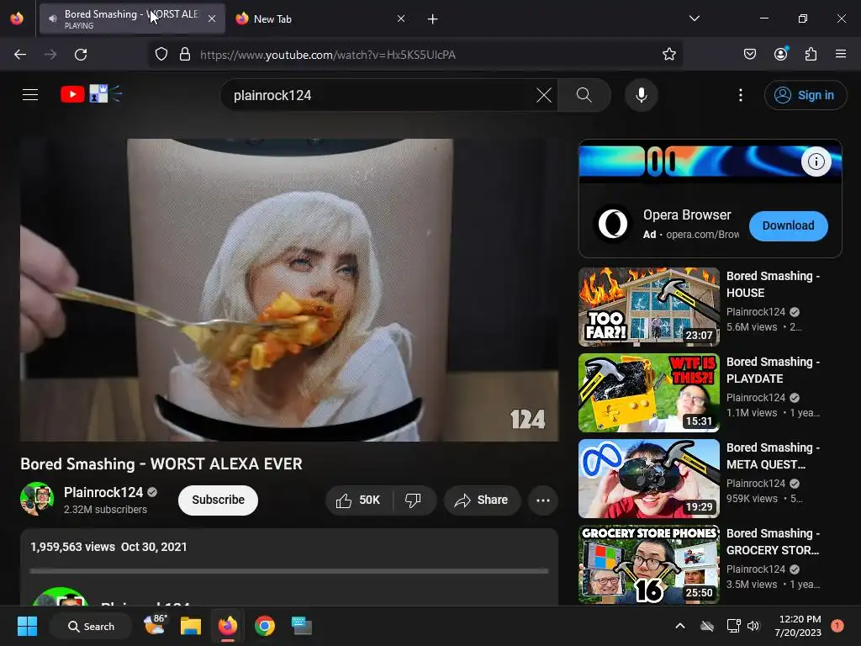The width and height of the screenshot is (861, 646).
Task: Open the Firefox View icon
Action: (x=17, y=19)
